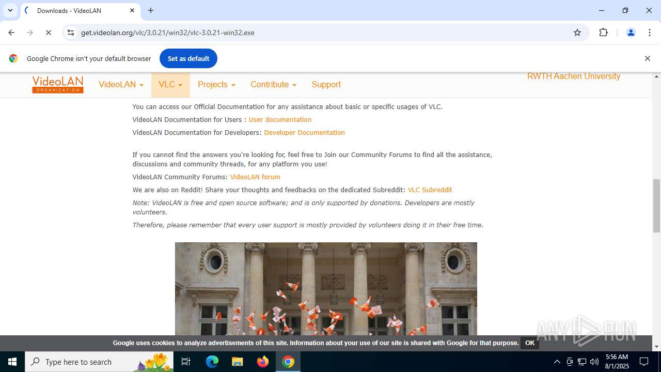Screen dimensions: 661x372
Task: Dismiss the default browser notification bar
Action: [x=647, y=58]
